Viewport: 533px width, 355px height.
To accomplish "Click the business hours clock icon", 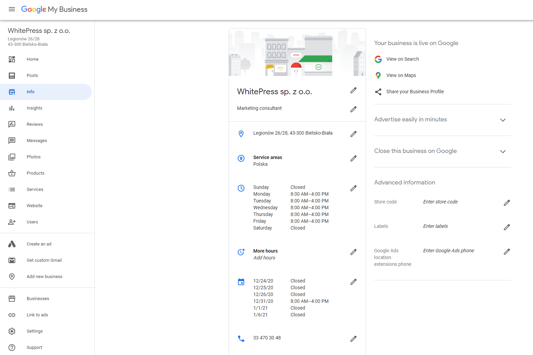I will 241,188.
